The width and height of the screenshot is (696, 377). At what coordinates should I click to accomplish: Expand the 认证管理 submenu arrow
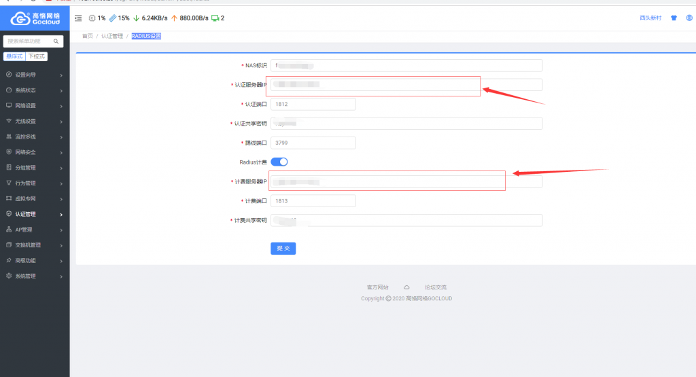pyautogui.click(x=61, y=215)
